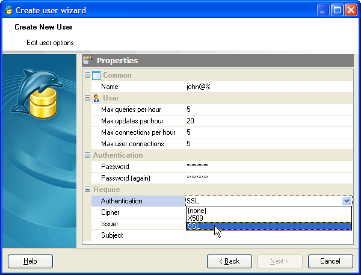Edit Max connections per hour value
361x275 pixels.
[269, 132]
